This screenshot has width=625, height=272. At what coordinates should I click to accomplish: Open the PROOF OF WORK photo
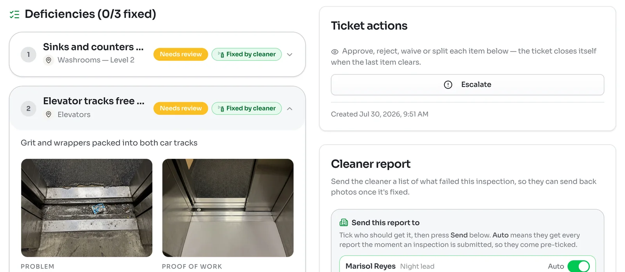pos(228,208)
